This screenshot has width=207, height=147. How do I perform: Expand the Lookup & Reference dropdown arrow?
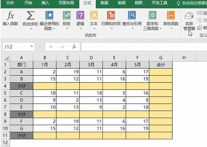pyautogui.click(x=133, y=29)
